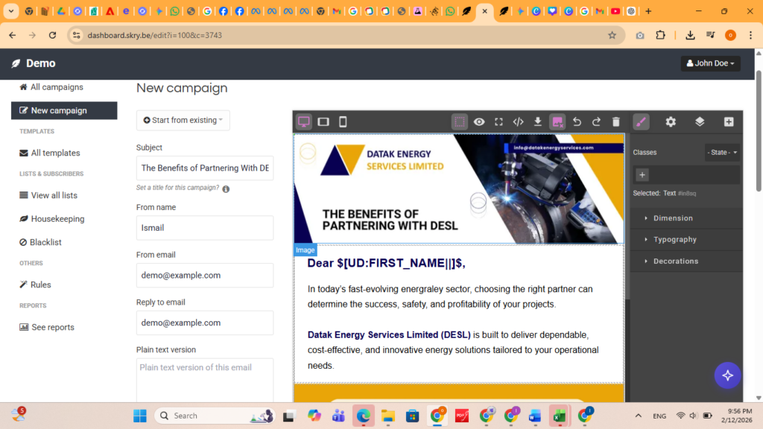Enter fullscreen editor mode

498,121
